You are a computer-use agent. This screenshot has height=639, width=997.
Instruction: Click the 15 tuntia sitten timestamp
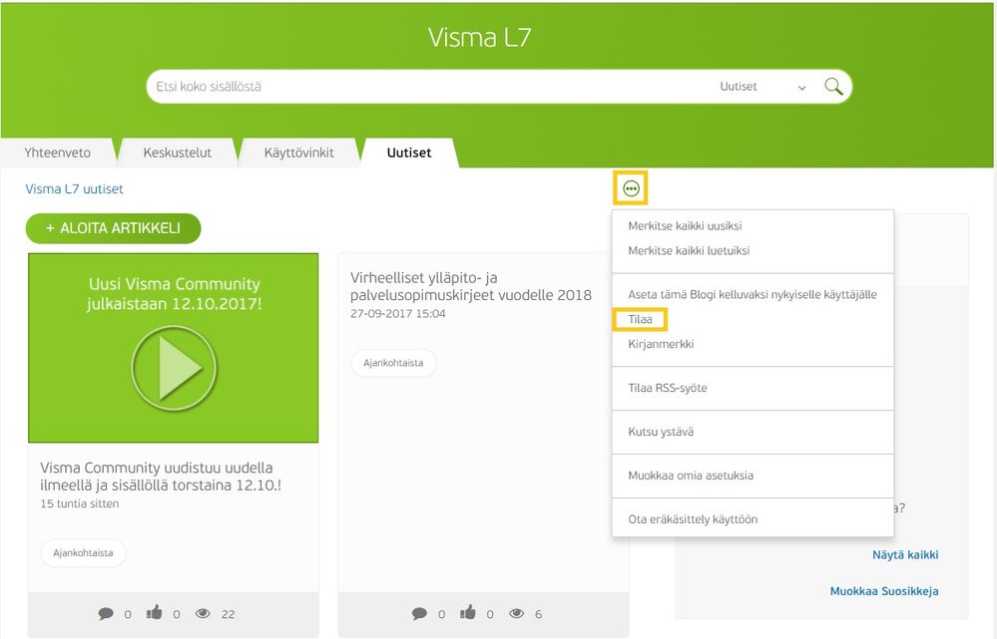click(80, 503)
